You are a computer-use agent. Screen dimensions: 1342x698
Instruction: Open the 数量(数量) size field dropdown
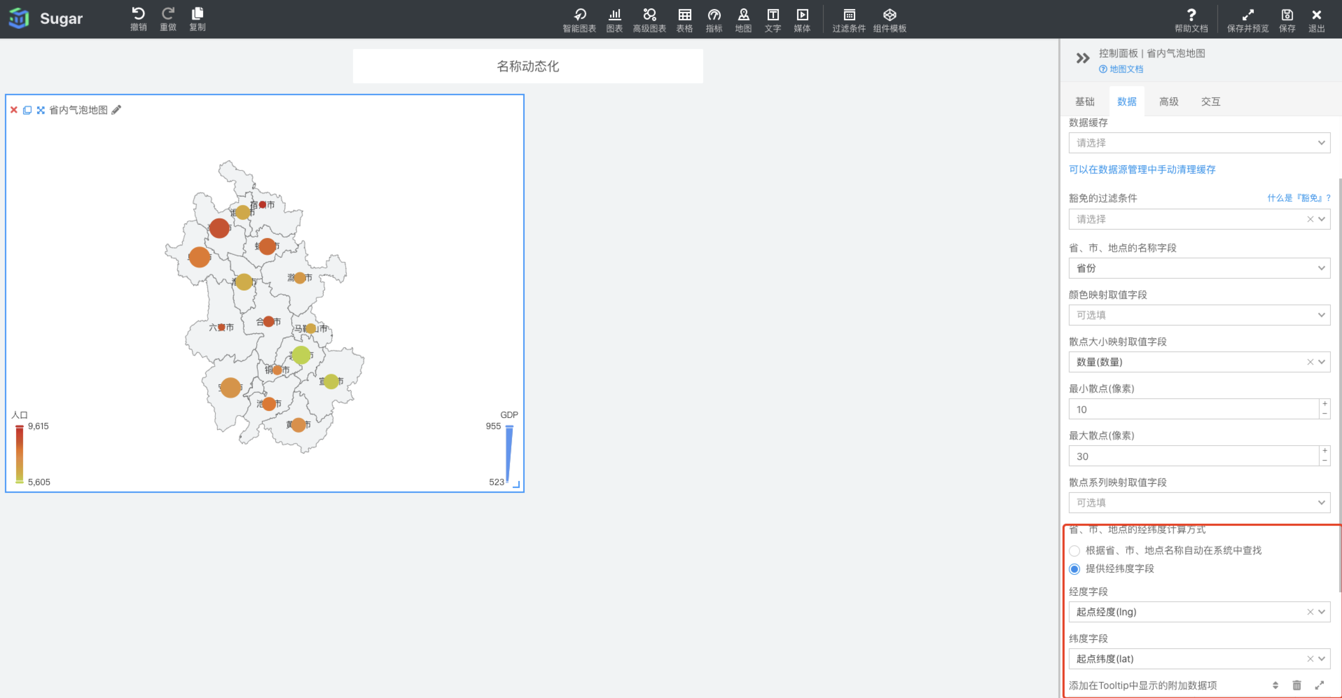pyautogui.click(x=1199, y=362)
